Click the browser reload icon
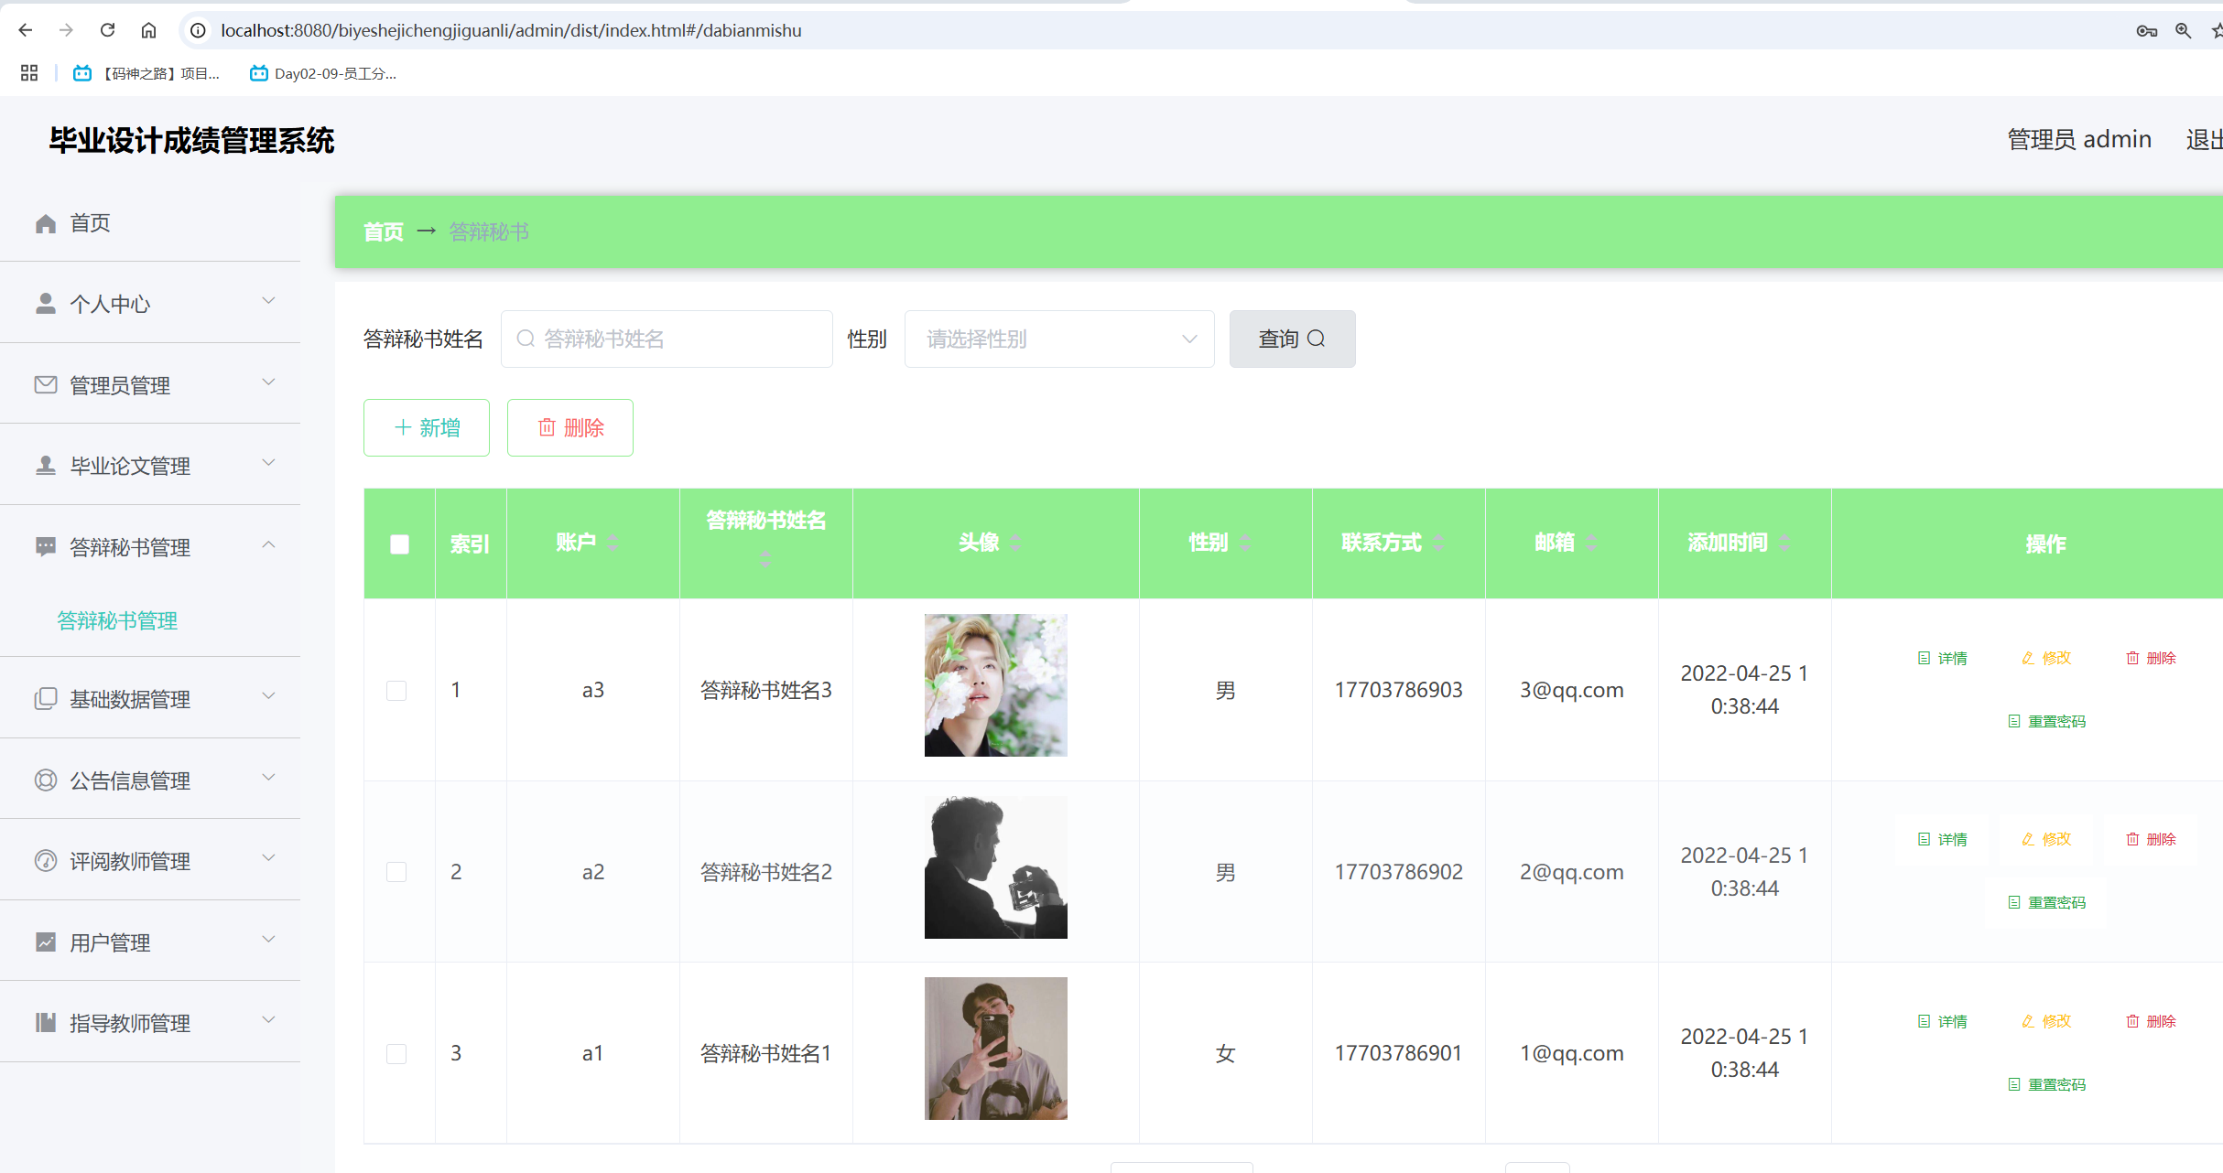The width and height of the screenshot is (2223, 1173). (107, 30)
